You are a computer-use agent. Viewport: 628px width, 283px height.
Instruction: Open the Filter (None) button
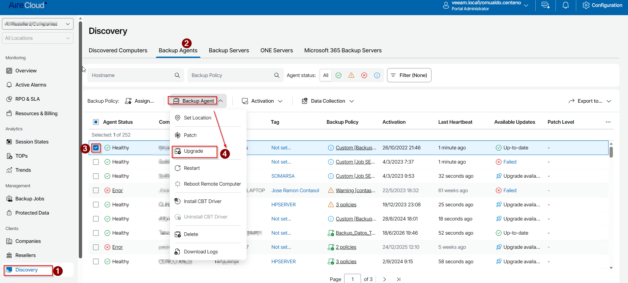pyautogui.click(x=409, y=75)
